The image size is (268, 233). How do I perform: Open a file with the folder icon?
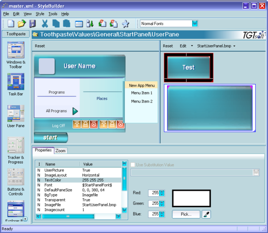tap(22, 24)
